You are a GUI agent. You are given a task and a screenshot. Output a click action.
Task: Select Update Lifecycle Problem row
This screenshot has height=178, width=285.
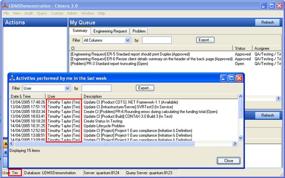coord(124,126)
